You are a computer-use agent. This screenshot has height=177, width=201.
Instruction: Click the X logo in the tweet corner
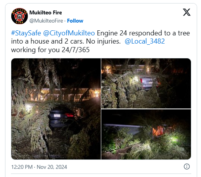pyautogui.click(x=187, y=12)
